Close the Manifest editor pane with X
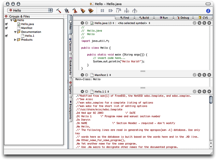 [x=209, y=75]
